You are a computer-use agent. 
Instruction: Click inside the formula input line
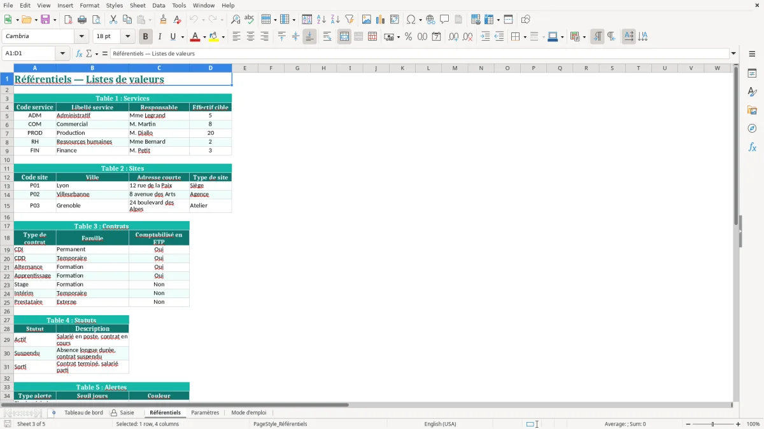coord(420,54)
